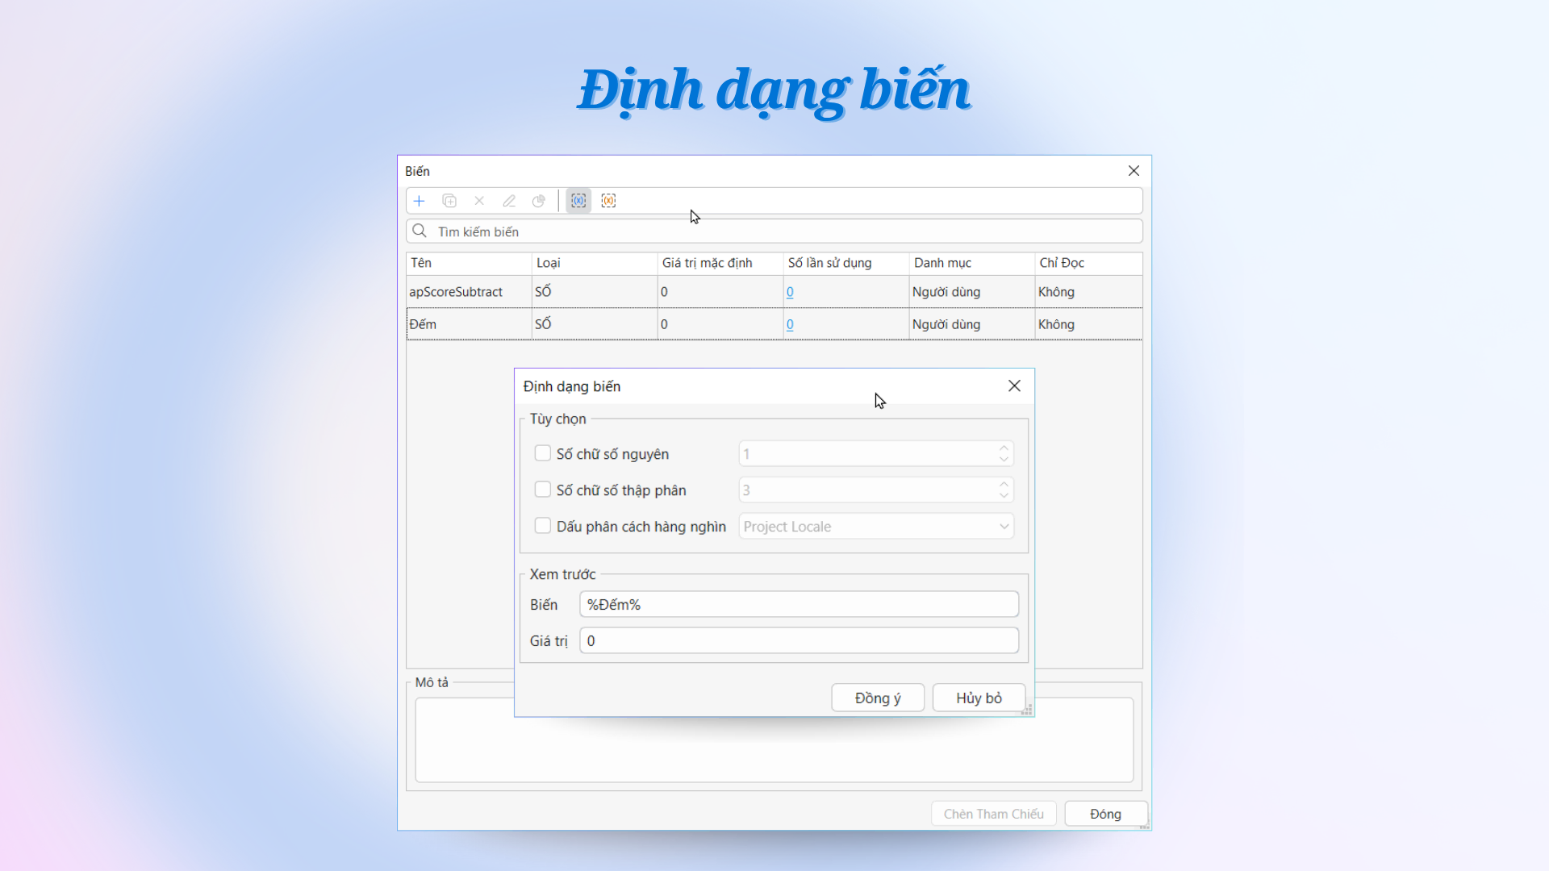Image resolution: width=1549 pixels, height=871 pixels.
Task: Select the orange (x) variable view icon
Action: click(608, 201)
